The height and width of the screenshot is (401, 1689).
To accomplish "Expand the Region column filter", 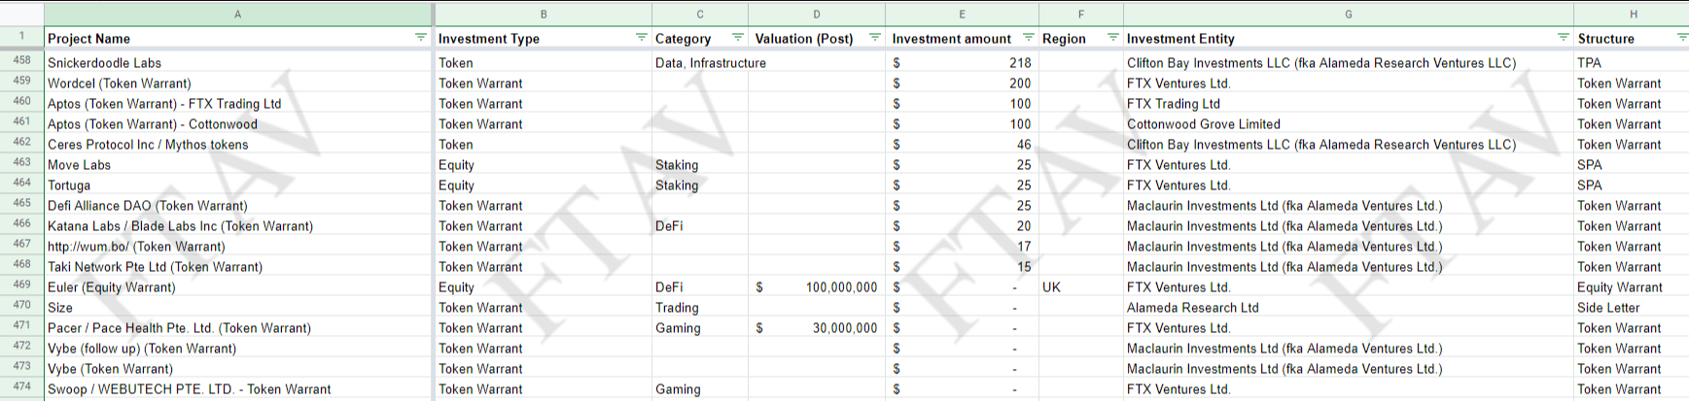I will [1112, 38].
